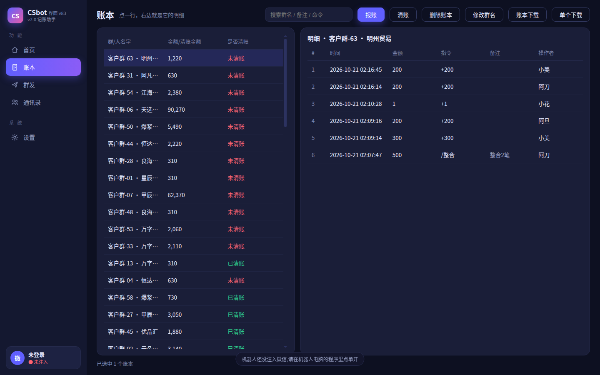Click the 单个下载 button

(570, 15)
